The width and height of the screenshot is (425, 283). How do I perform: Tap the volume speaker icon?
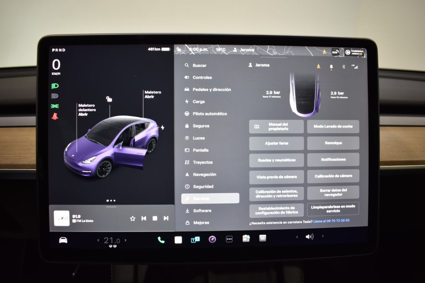click(309, 237)
